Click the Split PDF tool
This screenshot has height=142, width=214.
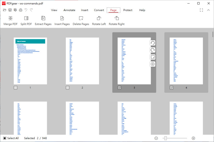[26, 21]
